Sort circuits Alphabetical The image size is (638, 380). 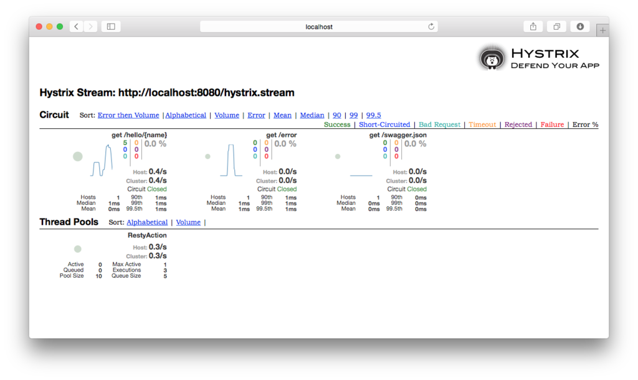[x=186, y=115]
